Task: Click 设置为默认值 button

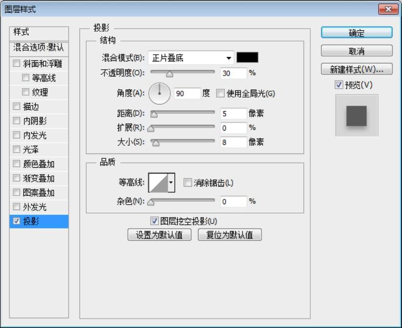Action: click(160, 234)
